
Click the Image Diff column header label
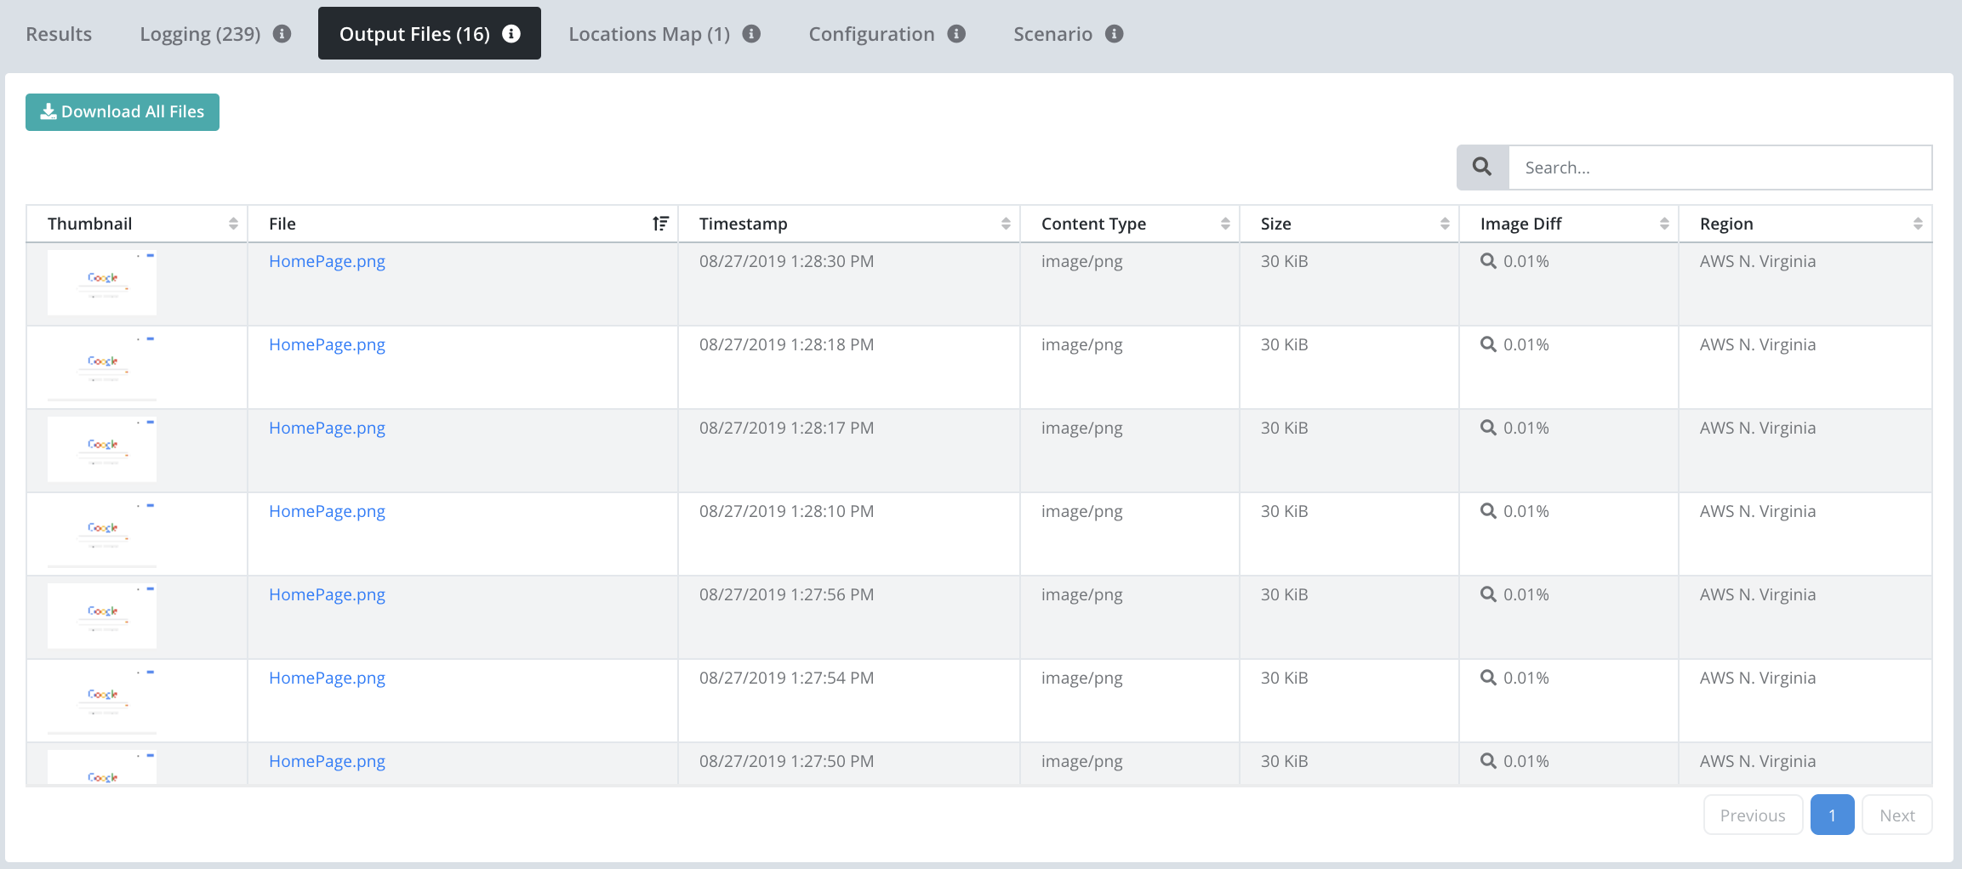click(x=1520, y=224)
